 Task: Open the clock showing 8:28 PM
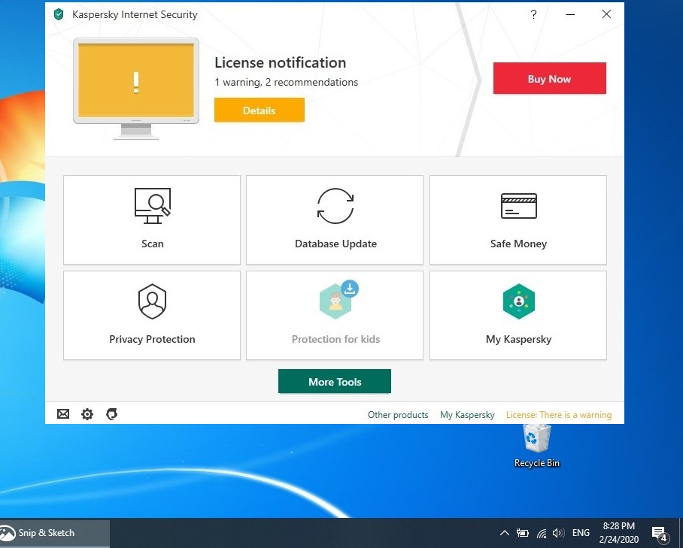(619, 533)
